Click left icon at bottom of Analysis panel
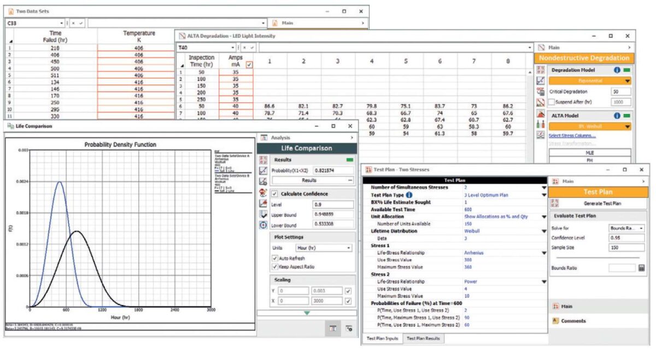Image resolution: width=656 pixels, height=350 pixels. [332, 328]
